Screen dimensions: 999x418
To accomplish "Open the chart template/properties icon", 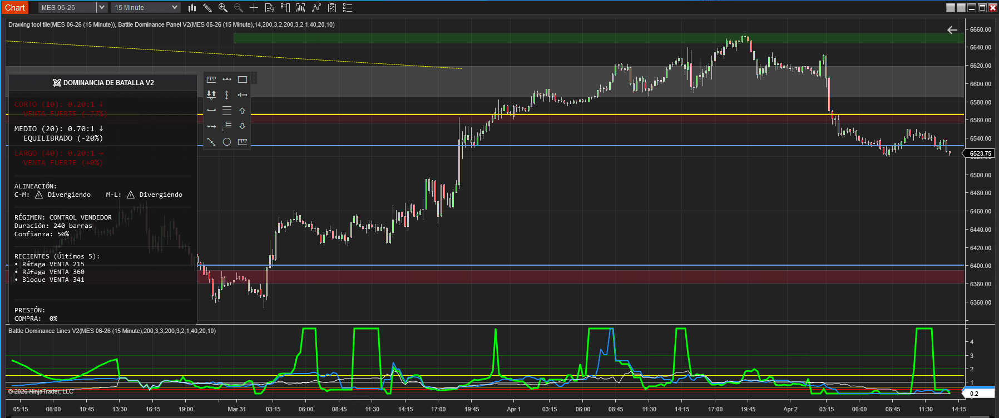I will point(332,8).
